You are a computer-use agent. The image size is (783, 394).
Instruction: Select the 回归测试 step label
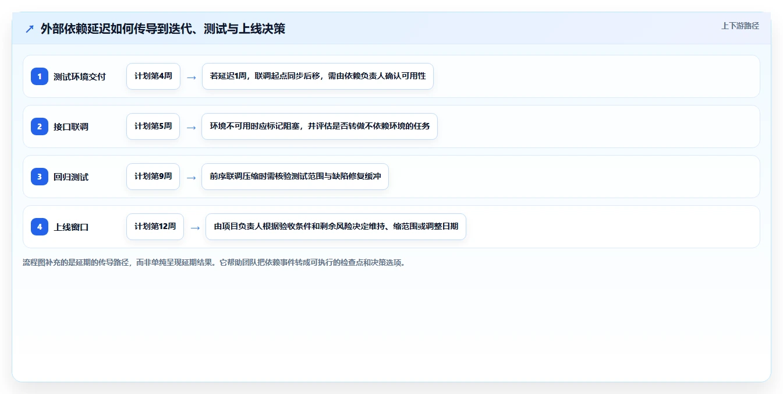(x=71, y=177)
